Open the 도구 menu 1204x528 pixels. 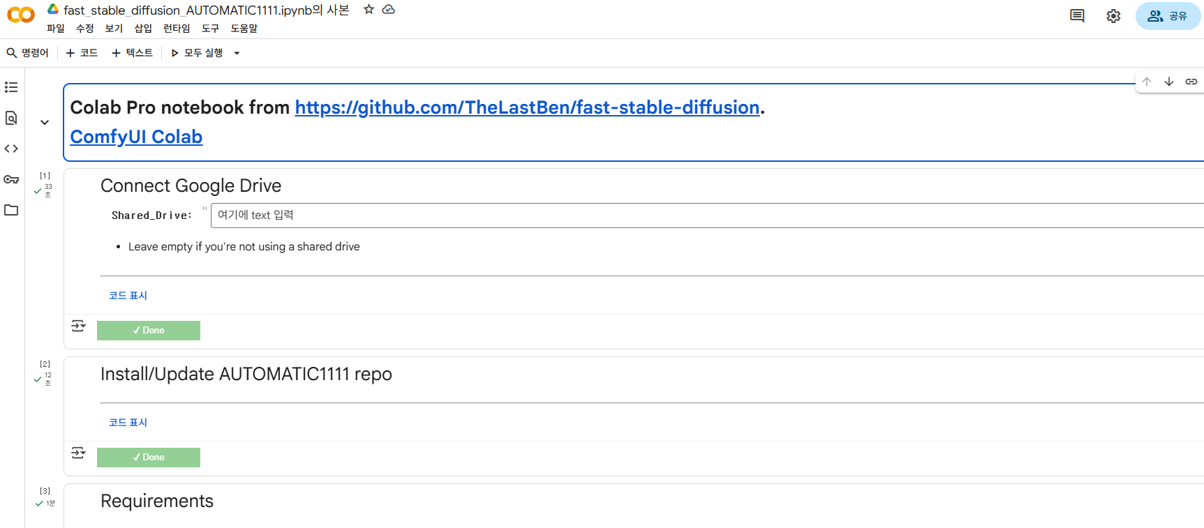(210, 29)
